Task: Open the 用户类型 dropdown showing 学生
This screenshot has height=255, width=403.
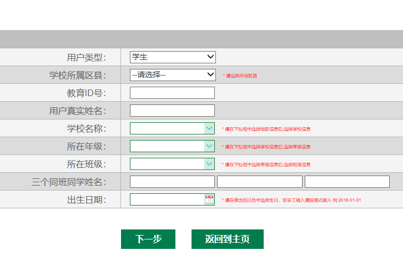Action: (173, 57)
